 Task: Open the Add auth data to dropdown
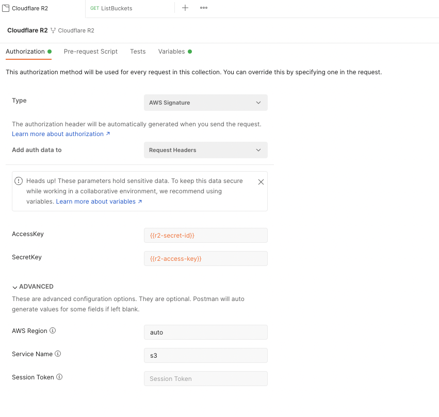(205, 150)
